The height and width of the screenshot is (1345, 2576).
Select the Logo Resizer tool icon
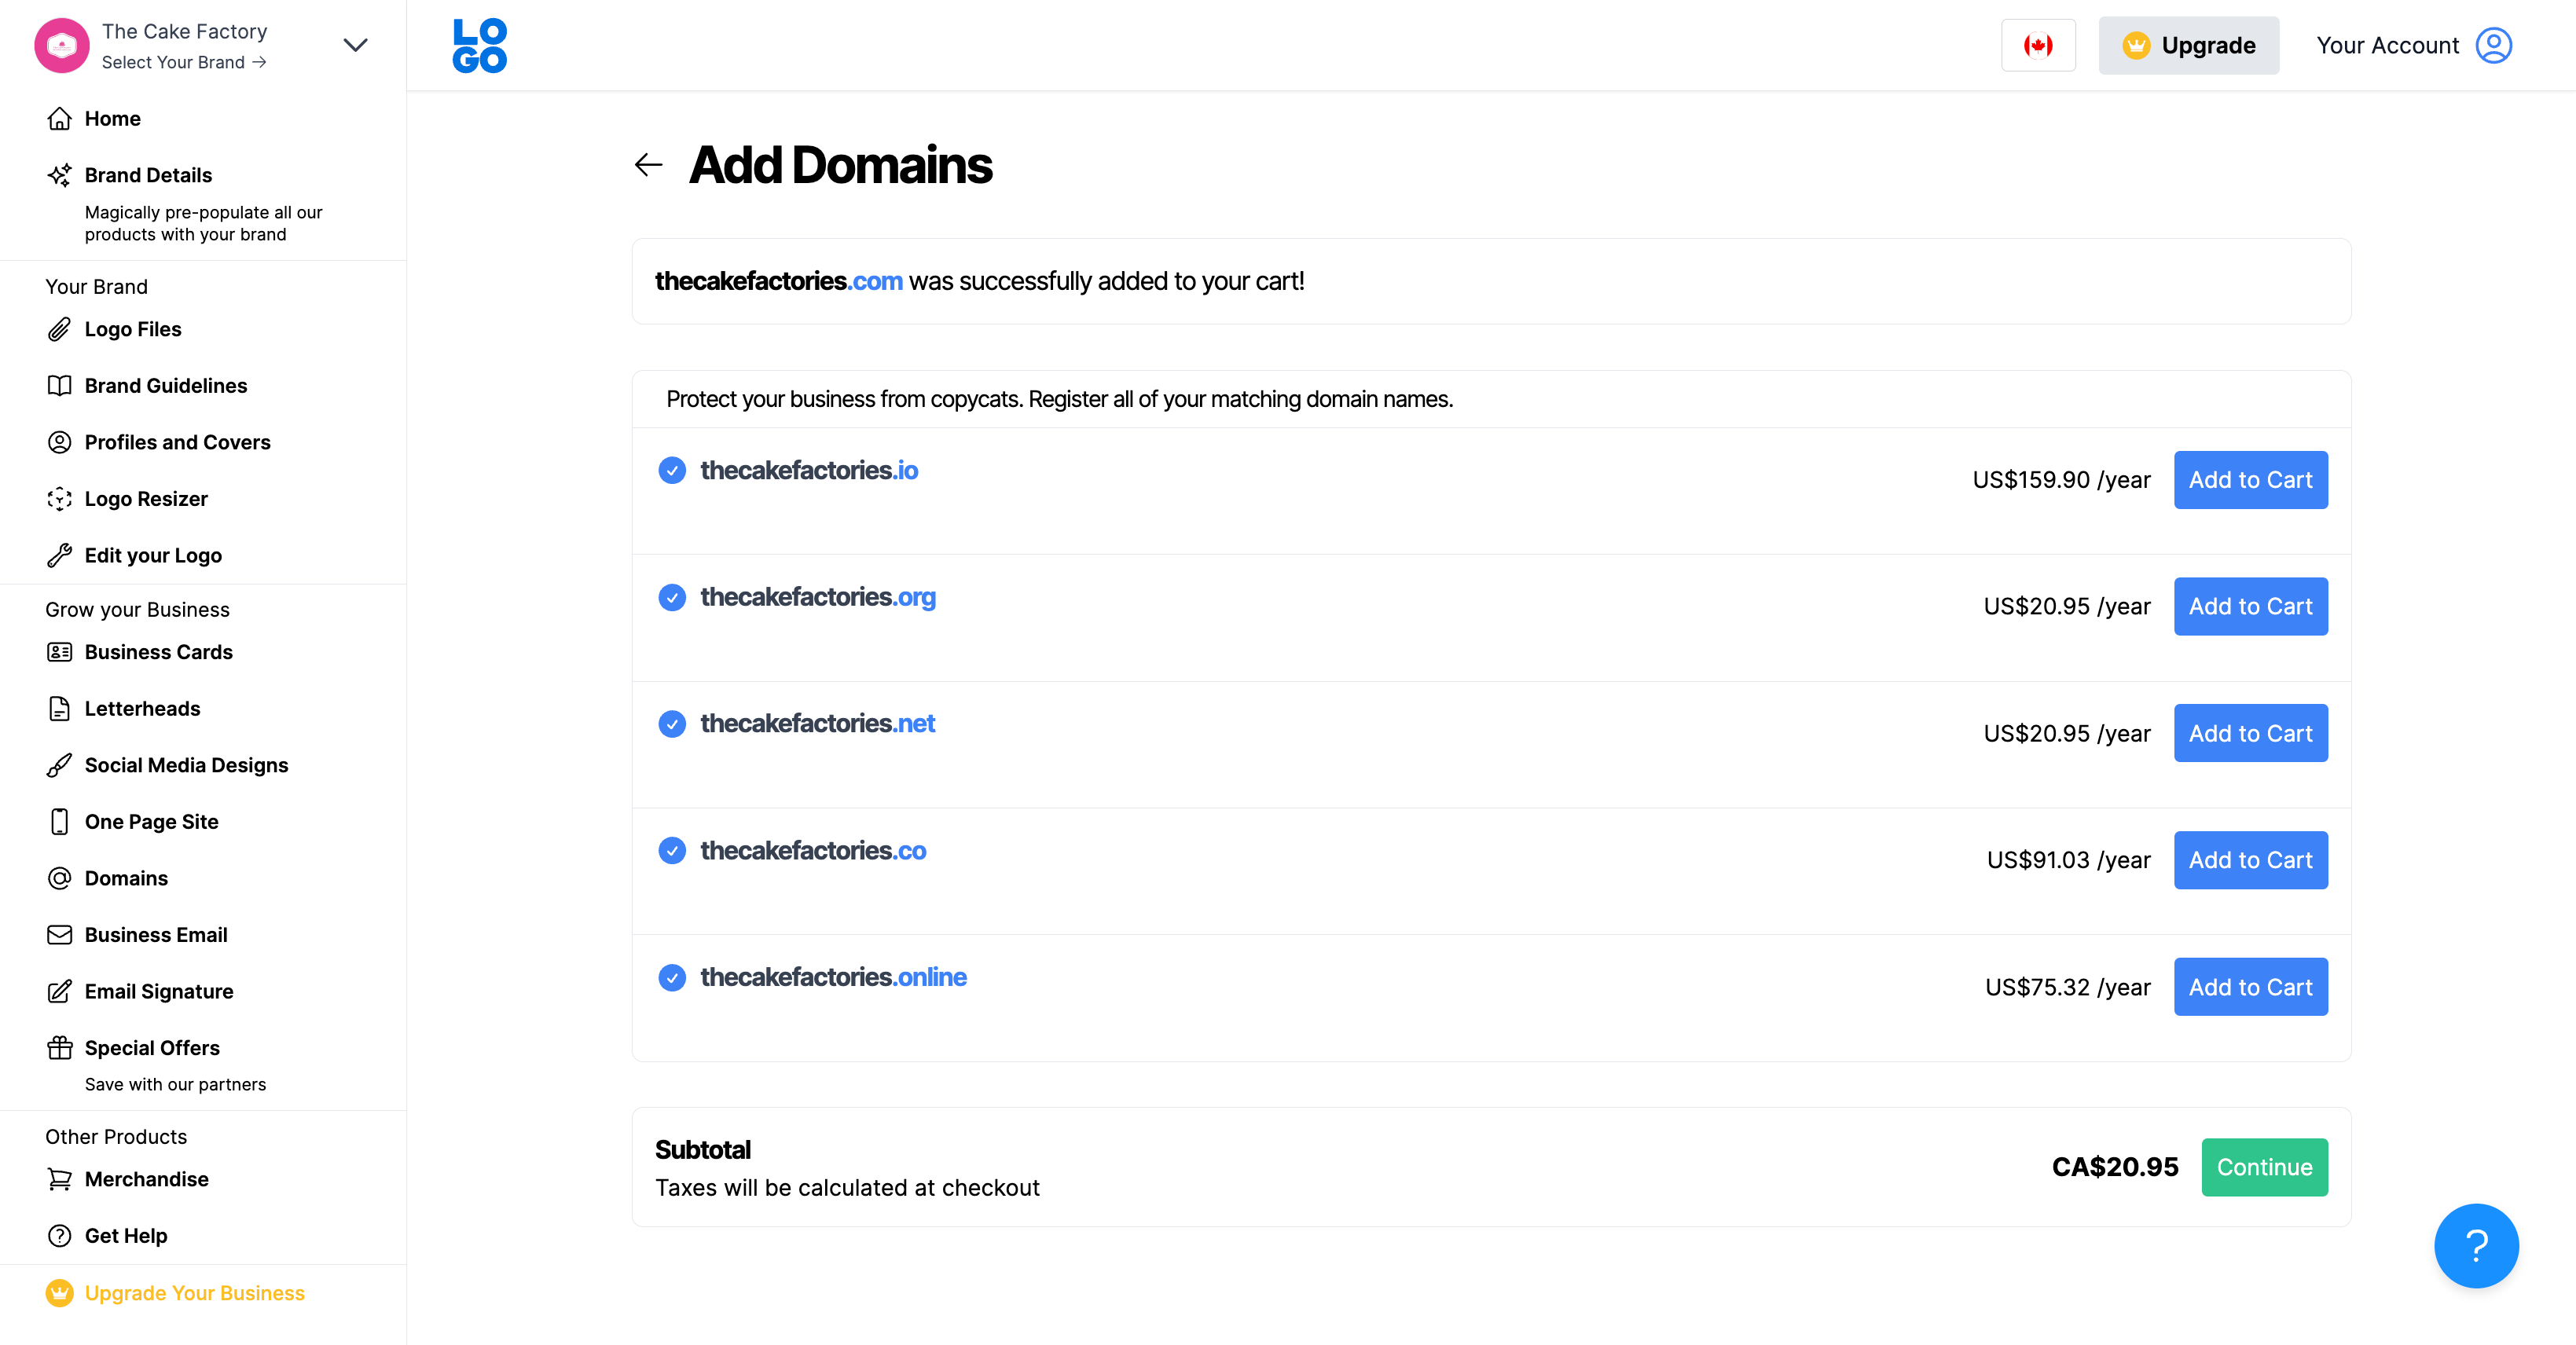pos(60,498)
